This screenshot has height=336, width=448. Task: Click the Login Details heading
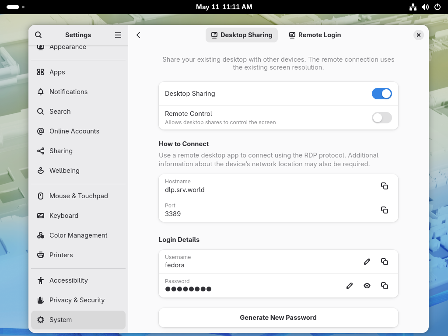tap(179, 240)
